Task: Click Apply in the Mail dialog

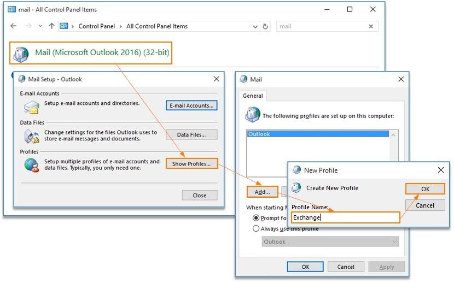Action: pyautogui.click(x=387, y=267)
